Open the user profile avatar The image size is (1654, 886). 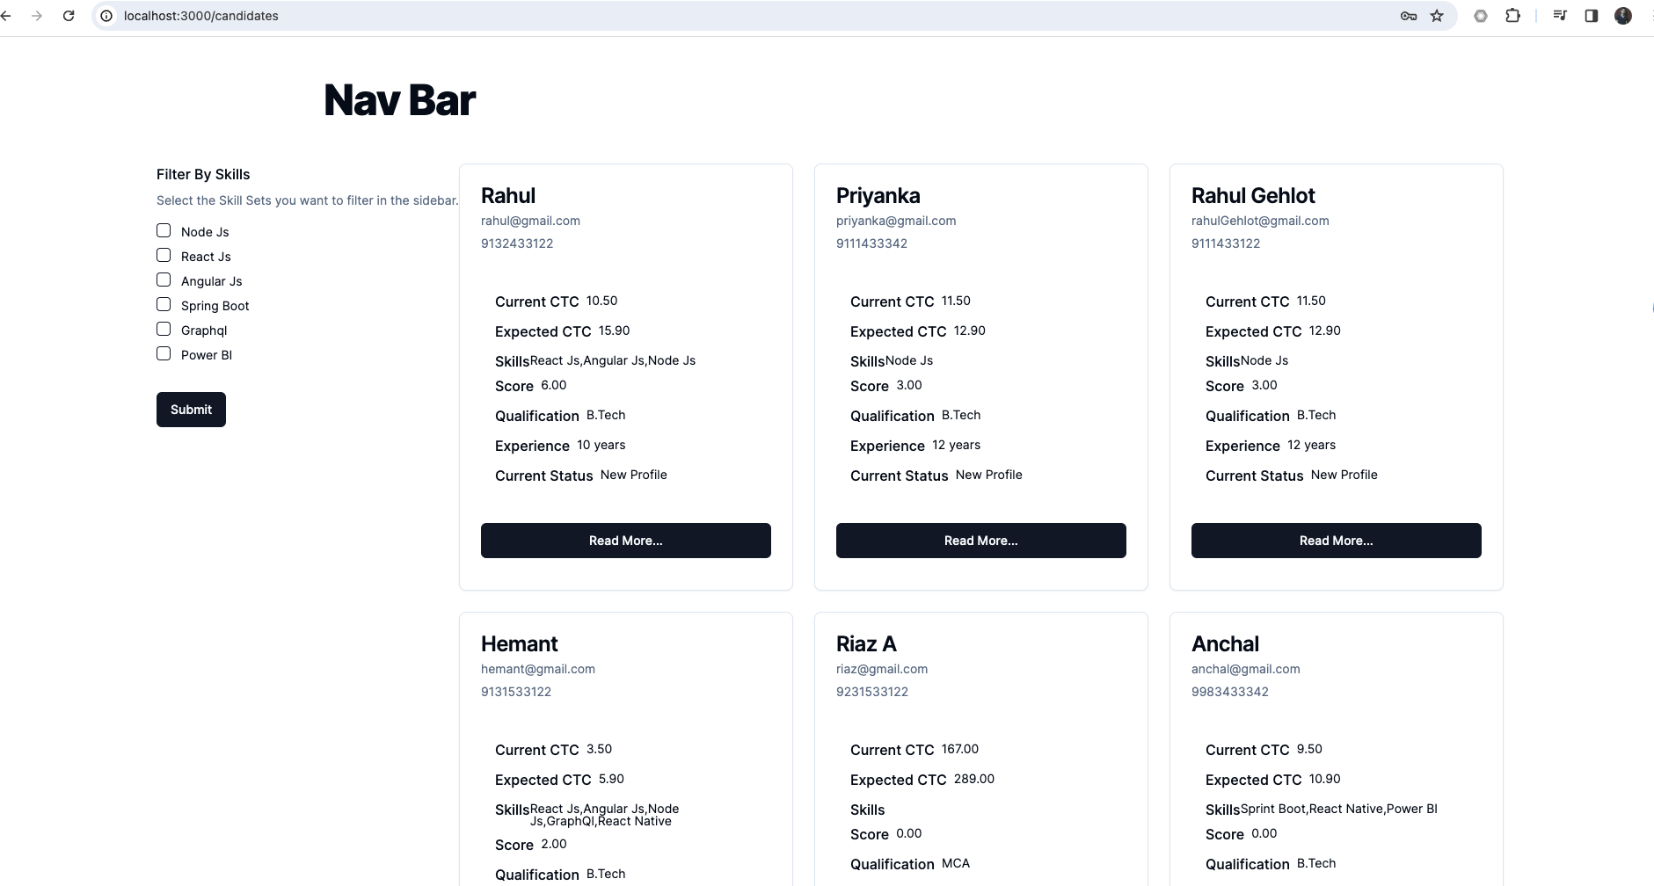(1623, 16)
